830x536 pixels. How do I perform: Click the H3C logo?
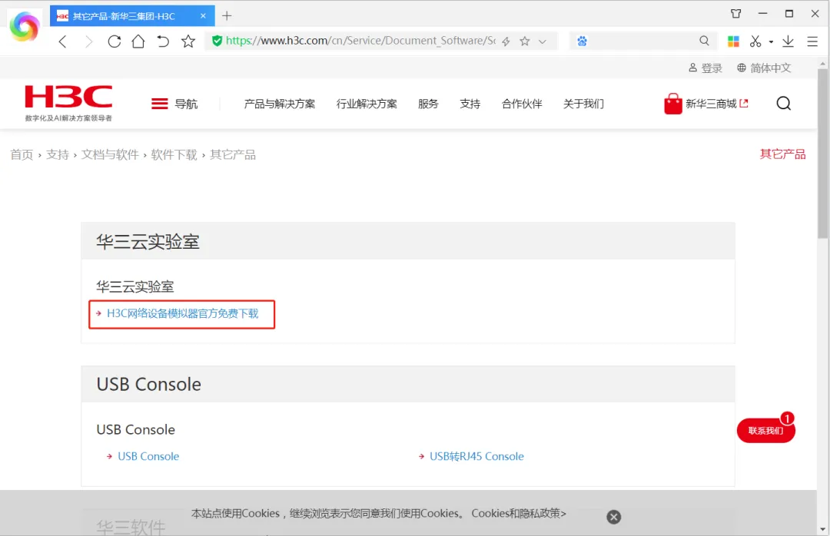coord(69,103)
